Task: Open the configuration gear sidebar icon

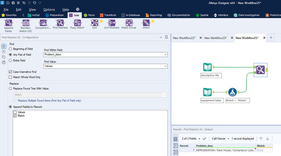Action: pos(3,46)
